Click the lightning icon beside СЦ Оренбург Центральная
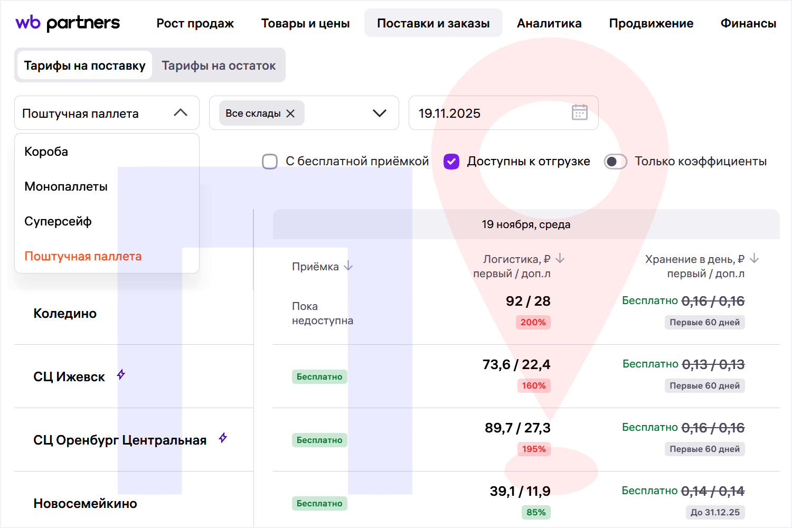The image size is (792, 528). point(223,438)
